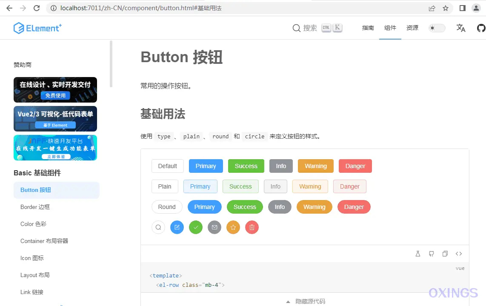Click the plain-style Primary button
The image size is (486, 306).
tap(200, 186)
